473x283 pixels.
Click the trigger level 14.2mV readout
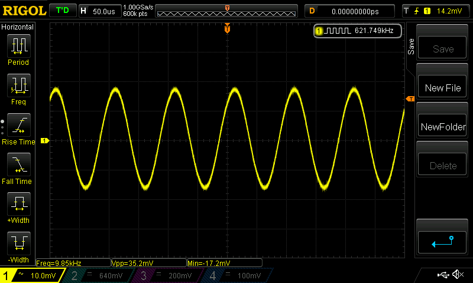coord(449,11)
